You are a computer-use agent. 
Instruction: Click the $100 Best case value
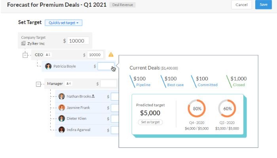click(171, 79)
